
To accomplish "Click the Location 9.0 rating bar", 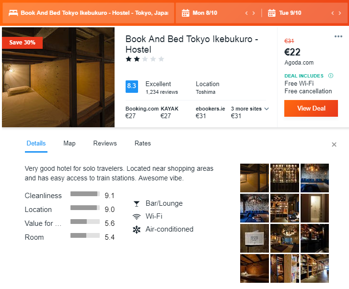I will pos(85,208).
